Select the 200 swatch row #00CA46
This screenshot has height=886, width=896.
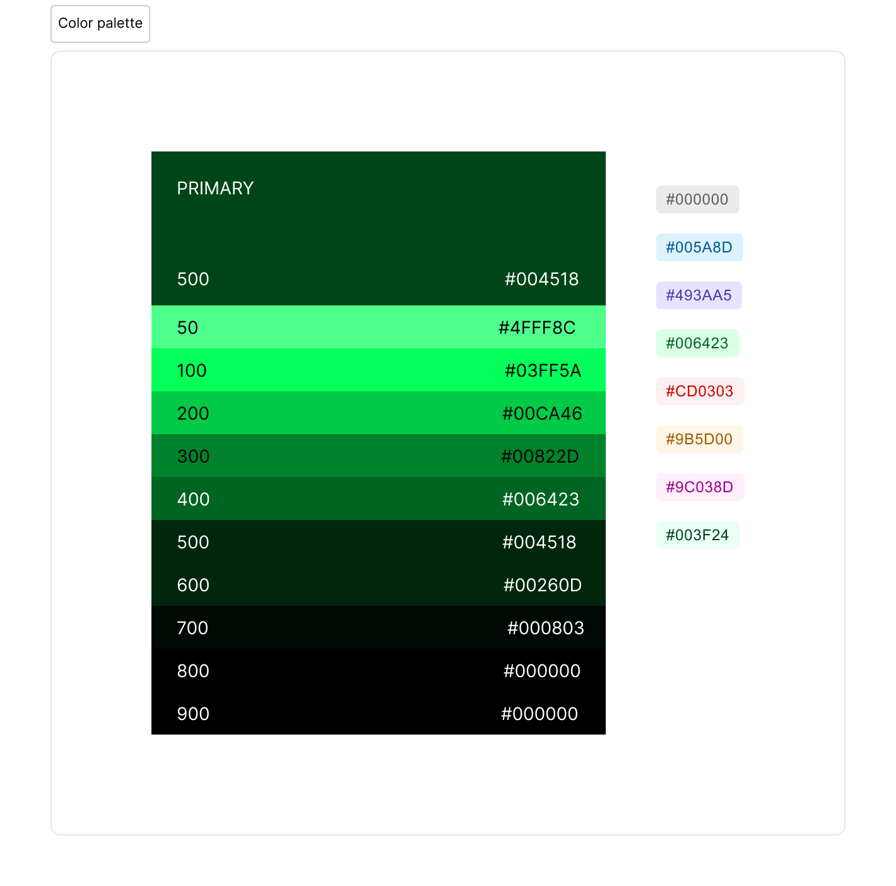pos(379,413)
